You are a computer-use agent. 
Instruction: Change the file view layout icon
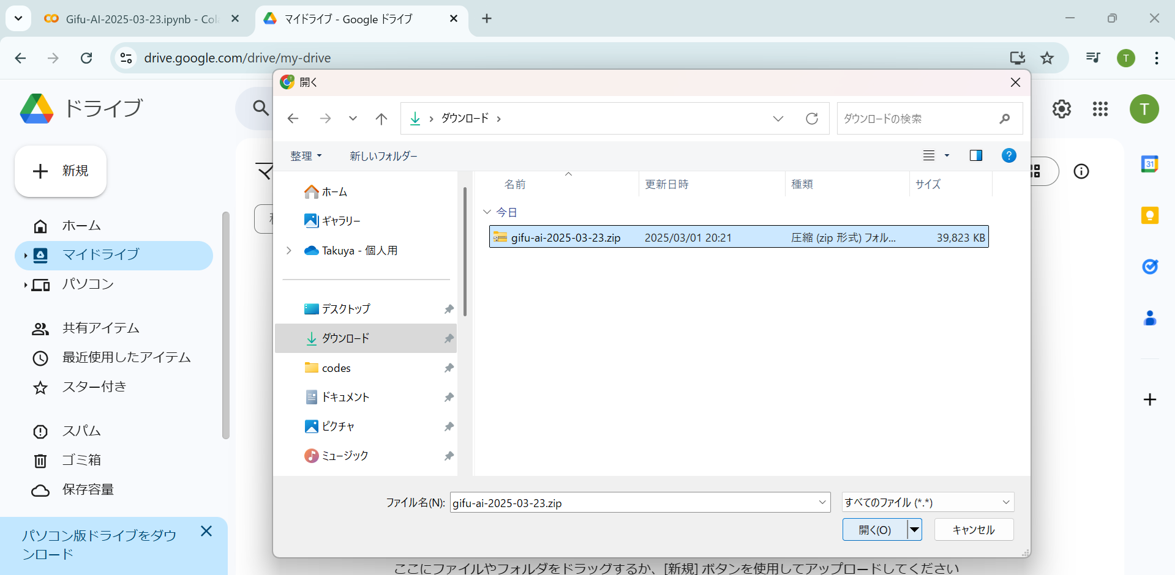tap(929, 155)
